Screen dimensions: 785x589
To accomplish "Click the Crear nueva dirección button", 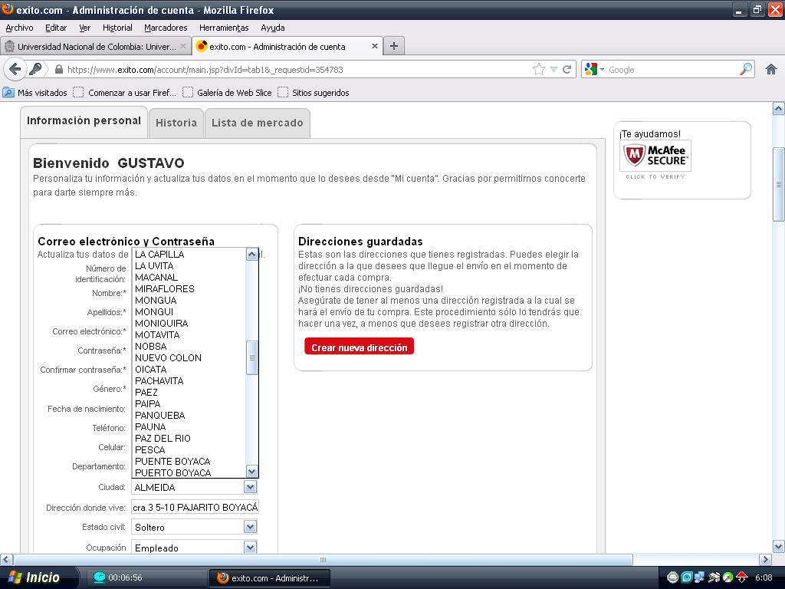I will [359, 347].
